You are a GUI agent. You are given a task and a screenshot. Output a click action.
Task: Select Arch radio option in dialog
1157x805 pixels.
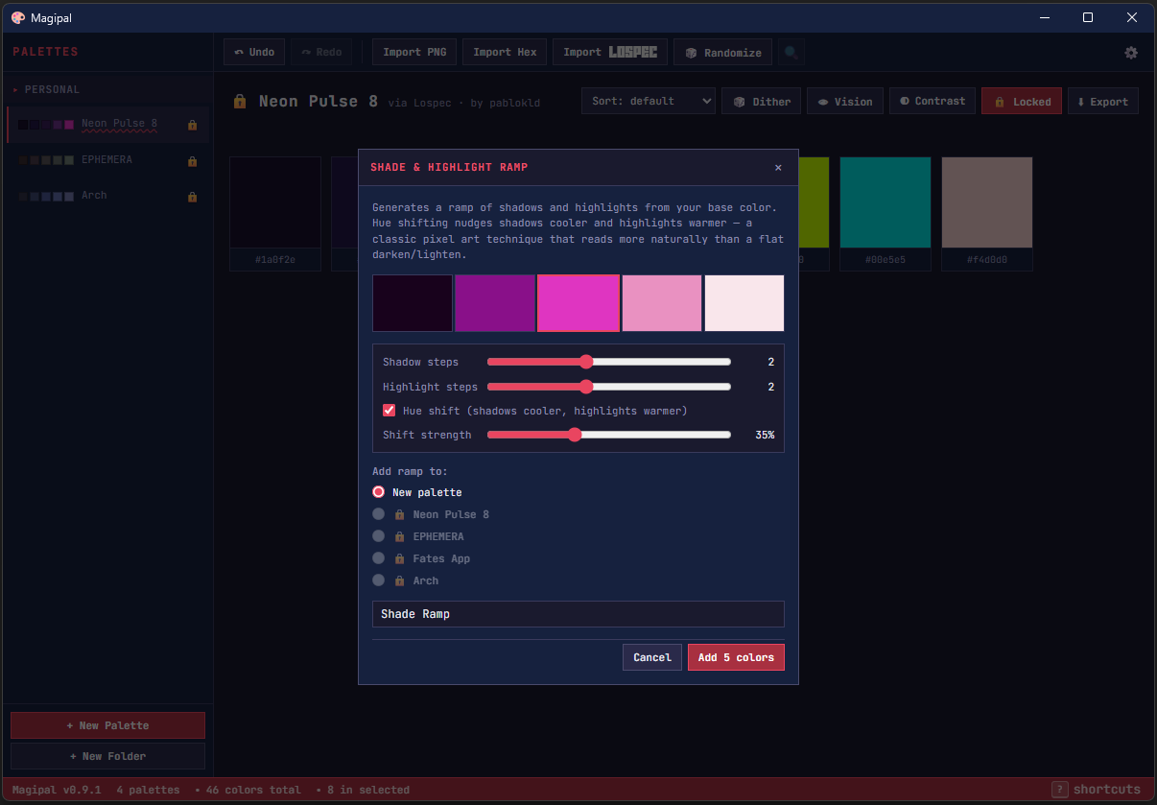click(x=379, y=580)
